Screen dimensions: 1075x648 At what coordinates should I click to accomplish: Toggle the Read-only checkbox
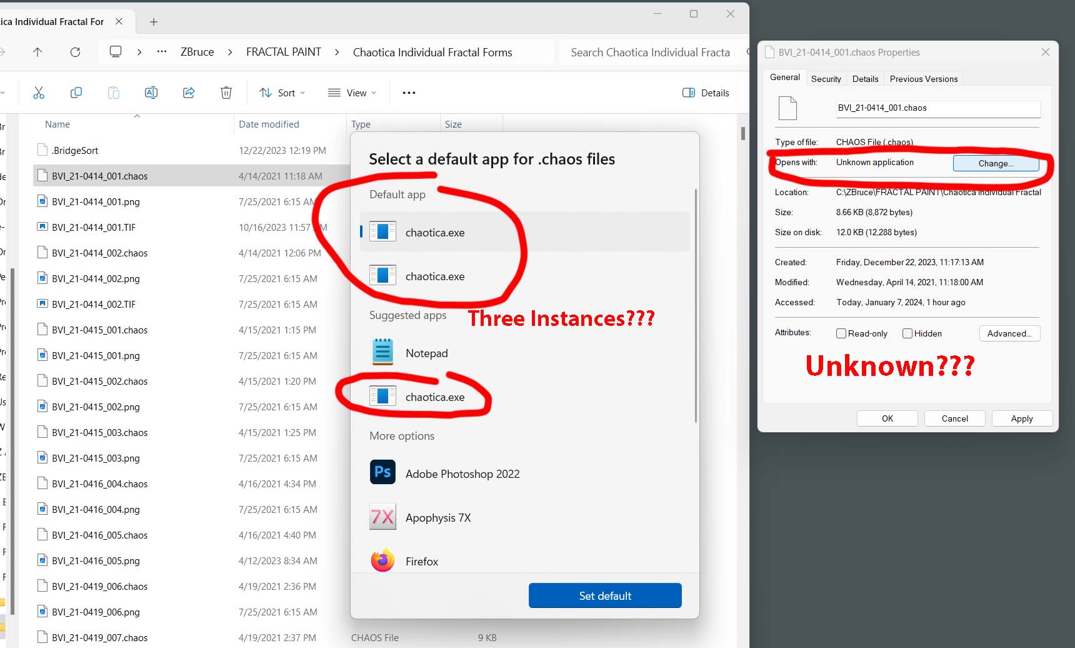[x=841, y=333]
